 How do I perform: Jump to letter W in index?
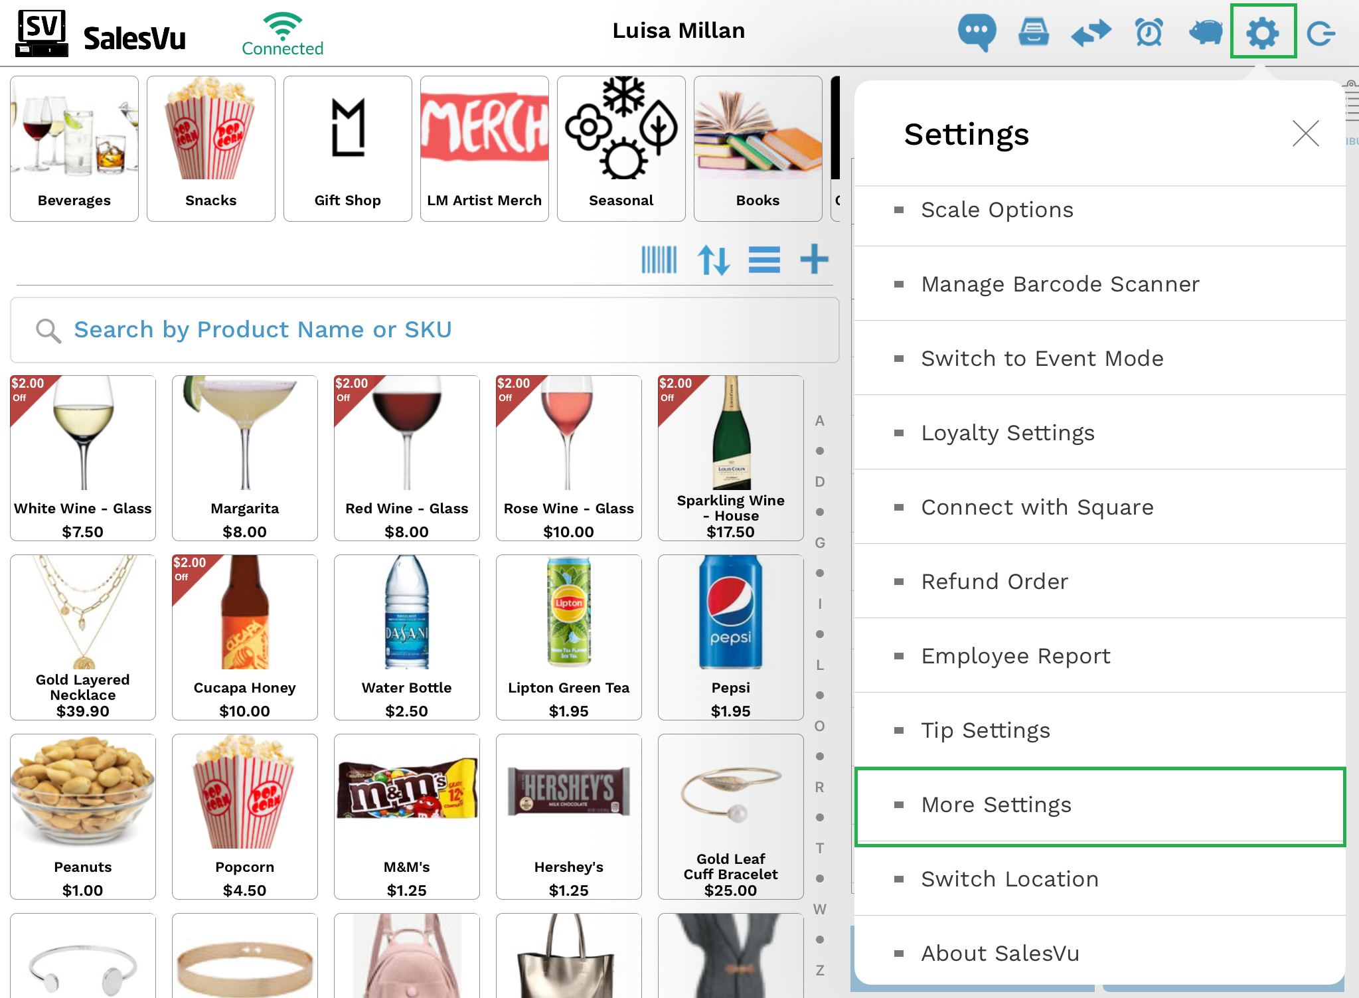(820, 910)
